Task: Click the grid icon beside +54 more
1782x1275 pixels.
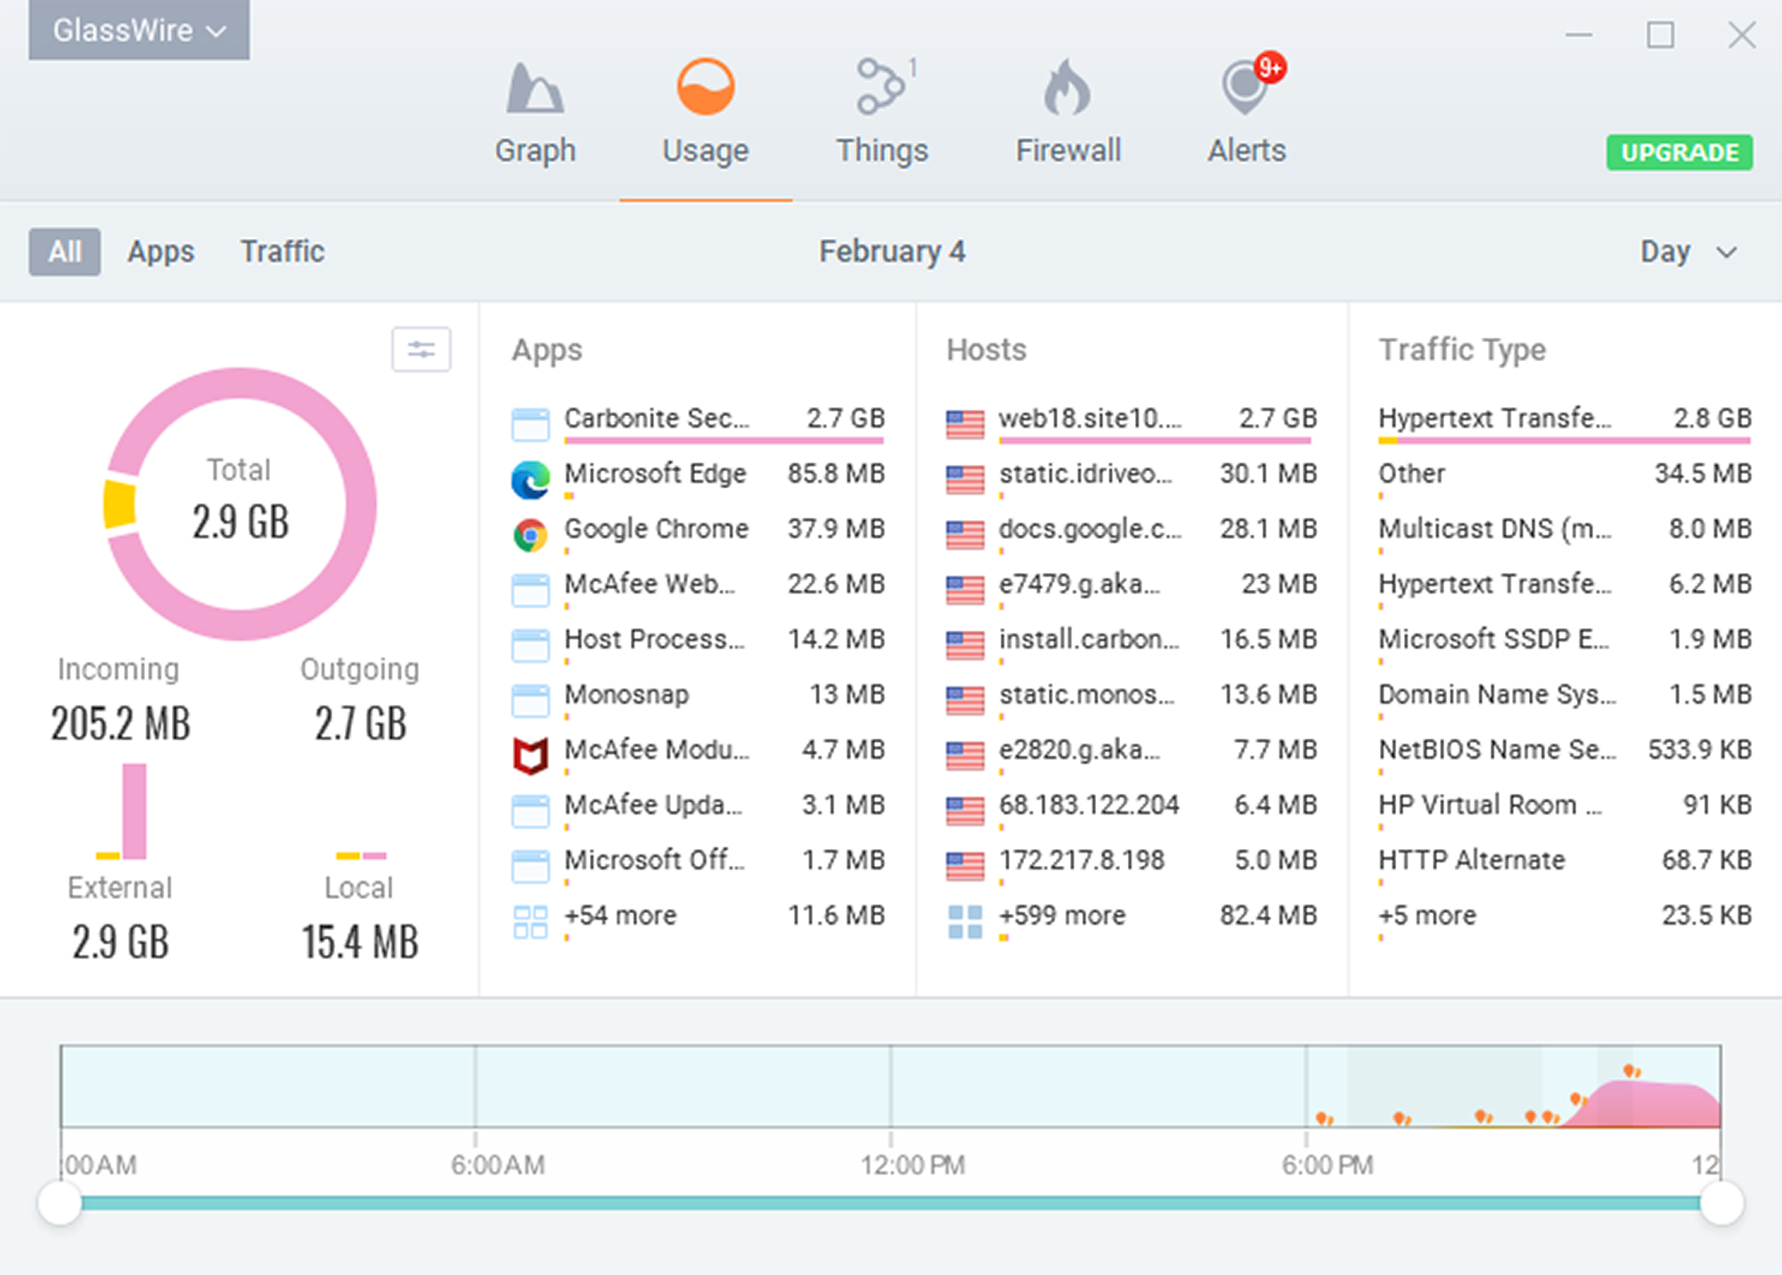Action: pyautogui.click(x=530, y=922)
